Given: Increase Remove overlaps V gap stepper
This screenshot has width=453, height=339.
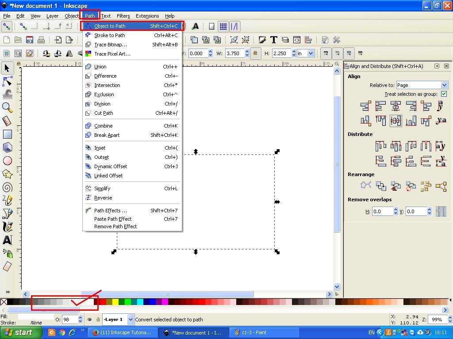Looking at the screenshot, I should 429,210.
